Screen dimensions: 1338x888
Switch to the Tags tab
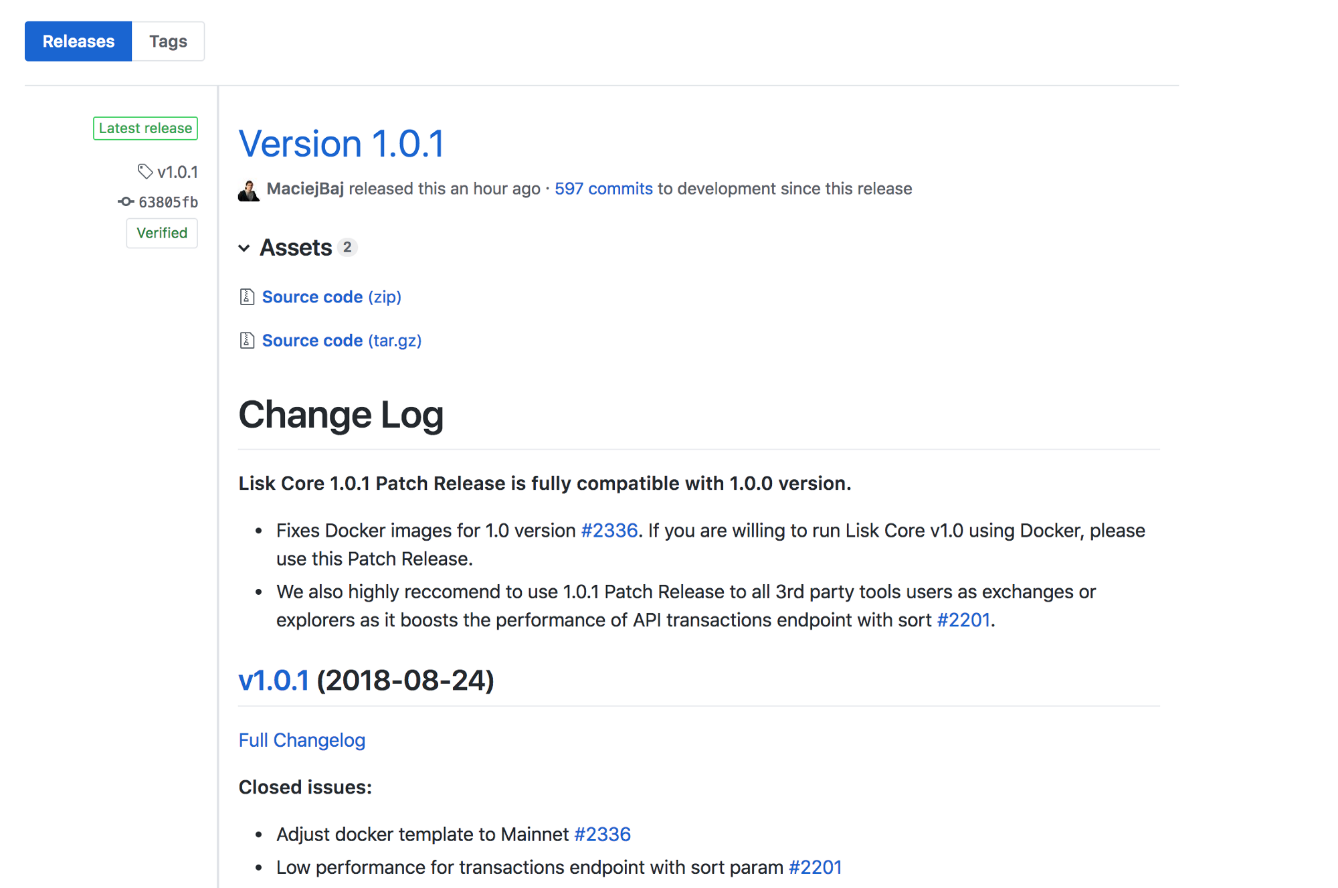[168, 41]
